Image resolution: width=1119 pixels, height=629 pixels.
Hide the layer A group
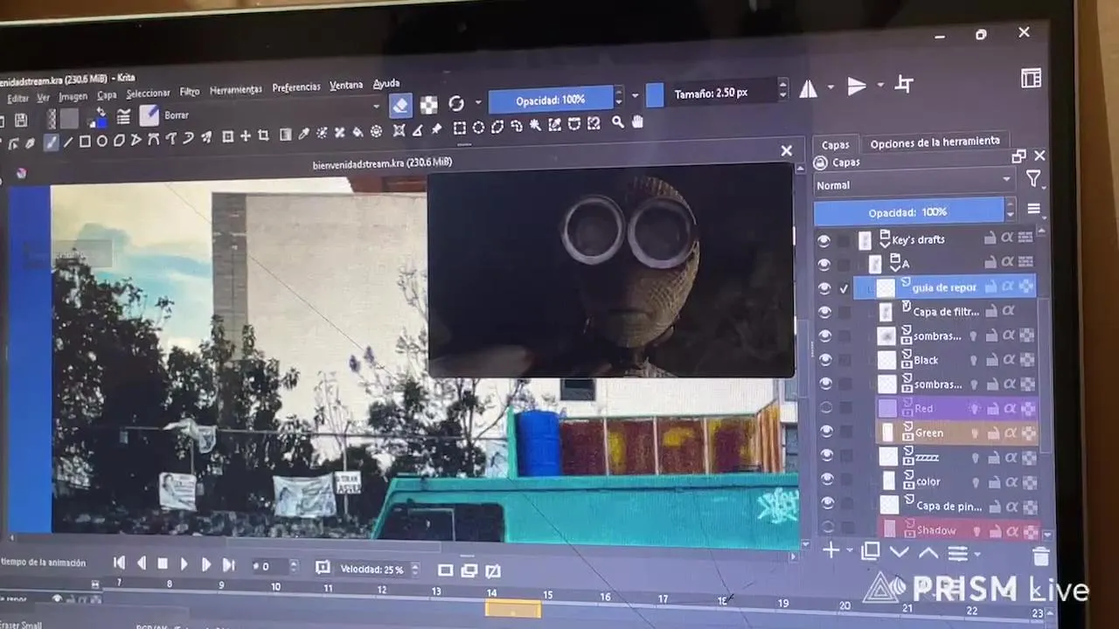click(x=824, y=264)
